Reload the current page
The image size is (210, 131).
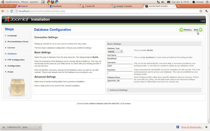point(12,11)
